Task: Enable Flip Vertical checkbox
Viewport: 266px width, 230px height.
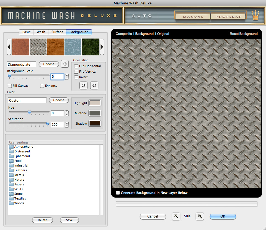Action: 76,72
